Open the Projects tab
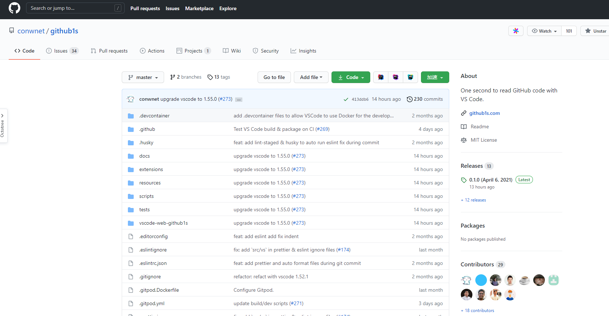The width and height of the screenshot is (609, 316). [193, 51]
